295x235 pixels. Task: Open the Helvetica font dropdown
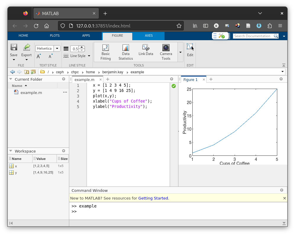(x=57, y=48)
